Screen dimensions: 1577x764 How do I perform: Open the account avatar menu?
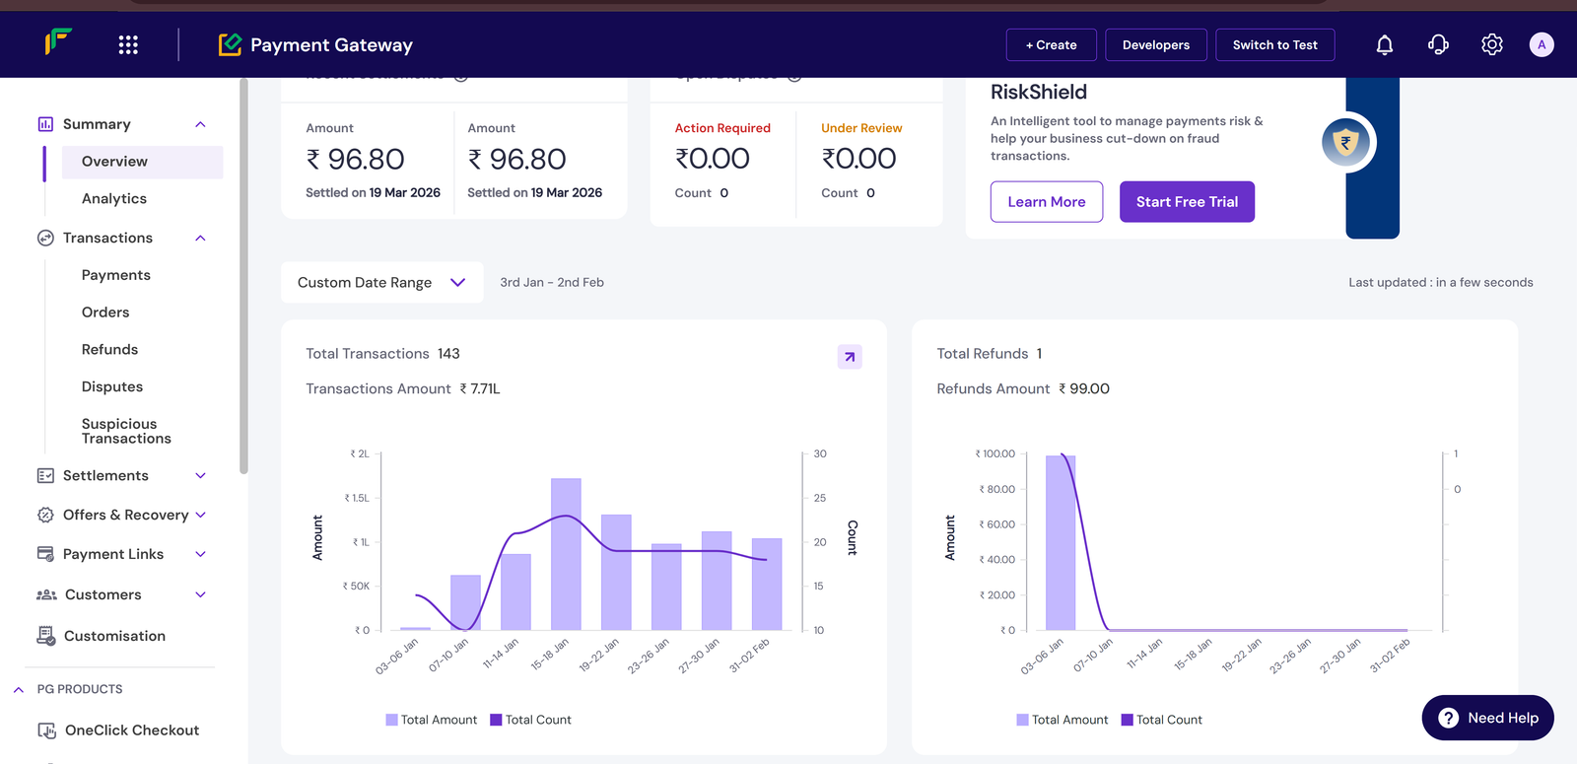pyautogui.click(x=1542, y=44)
